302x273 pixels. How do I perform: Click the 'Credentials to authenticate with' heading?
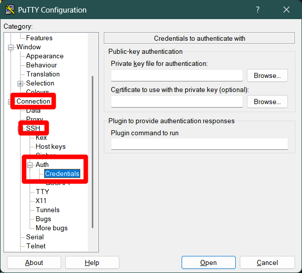(200, 38)
